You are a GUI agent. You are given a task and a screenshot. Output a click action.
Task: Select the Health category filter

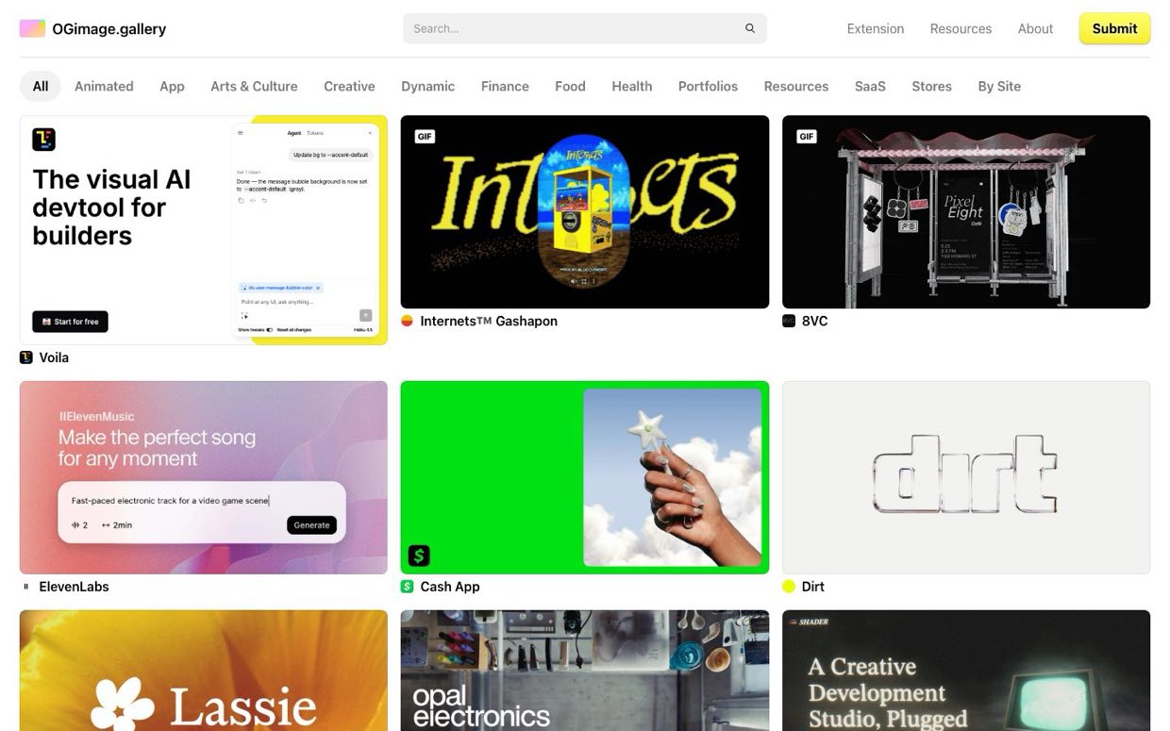tap(631, 86)
